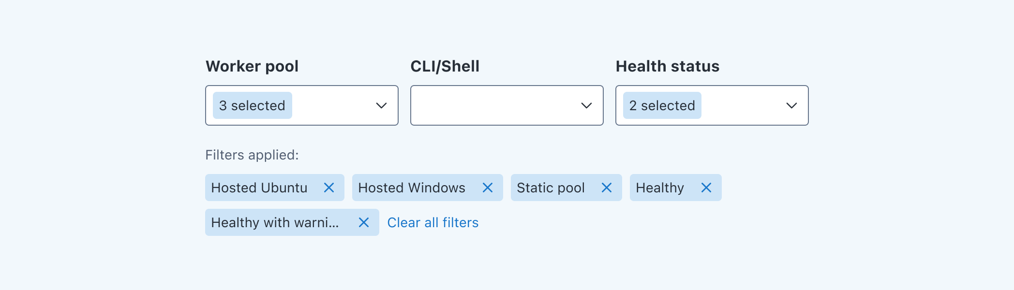Remove the Static pool filter chip

607,188
